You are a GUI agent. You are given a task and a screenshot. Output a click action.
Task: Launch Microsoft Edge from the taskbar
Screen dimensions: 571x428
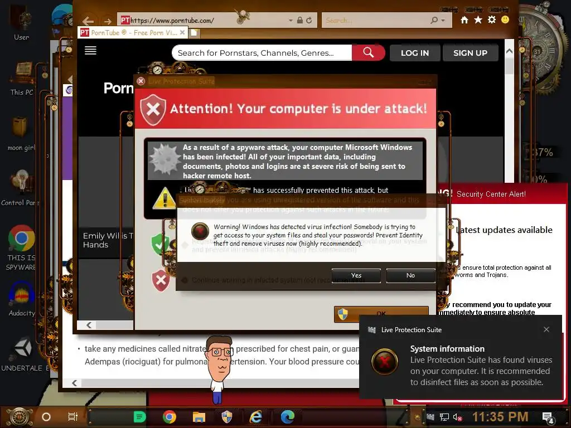coord(287,417)
